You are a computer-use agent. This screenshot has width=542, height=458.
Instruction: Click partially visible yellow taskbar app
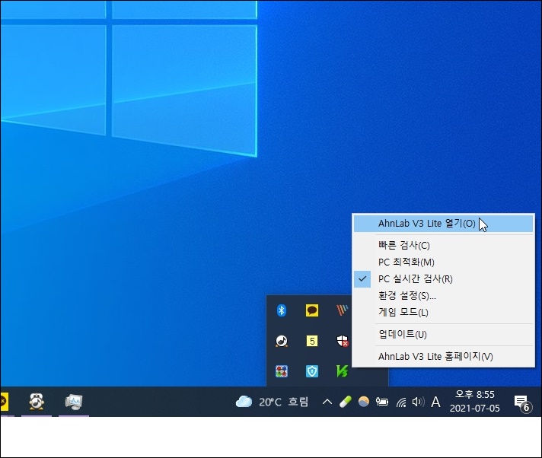(4, 402)
